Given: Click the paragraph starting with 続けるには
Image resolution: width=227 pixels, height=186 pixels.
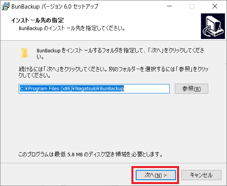Looking at the screenshot, I should [x=113, y=72].
